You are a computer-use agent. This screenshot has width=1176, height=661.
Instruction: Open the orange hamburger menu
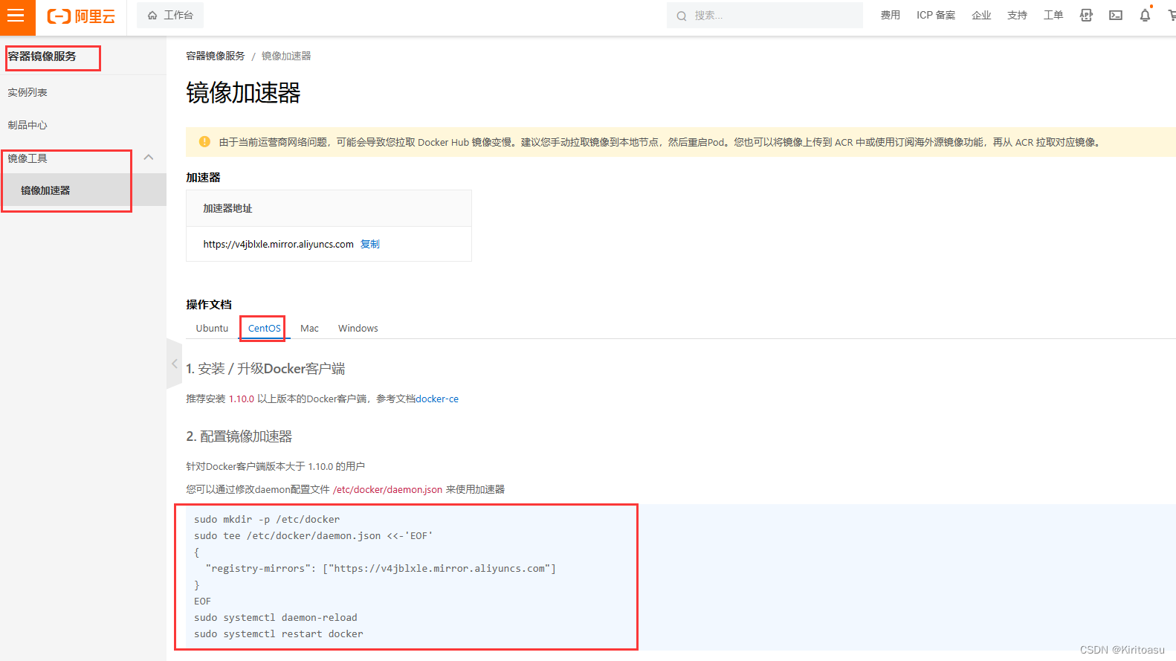click(17, 16)
